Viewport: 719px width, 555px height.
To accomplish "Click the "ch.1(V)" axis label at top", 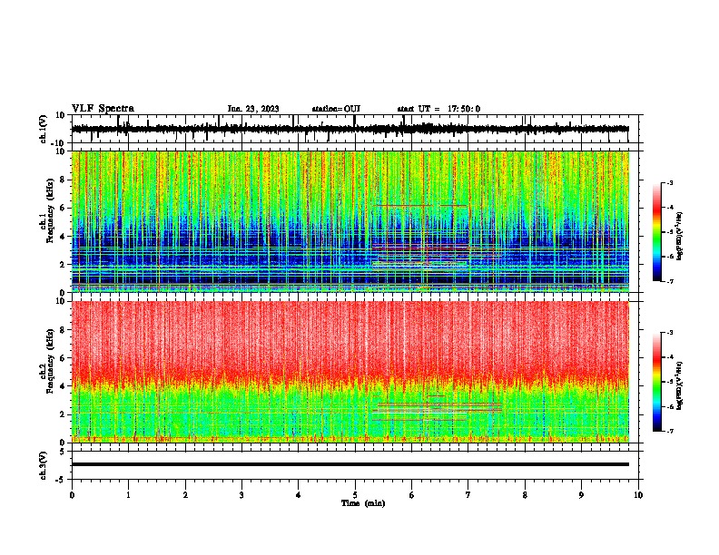I will point(44,129).
